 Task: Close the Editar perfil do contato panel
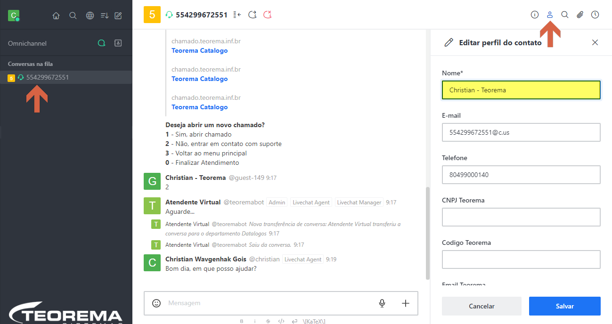[595, 42]
